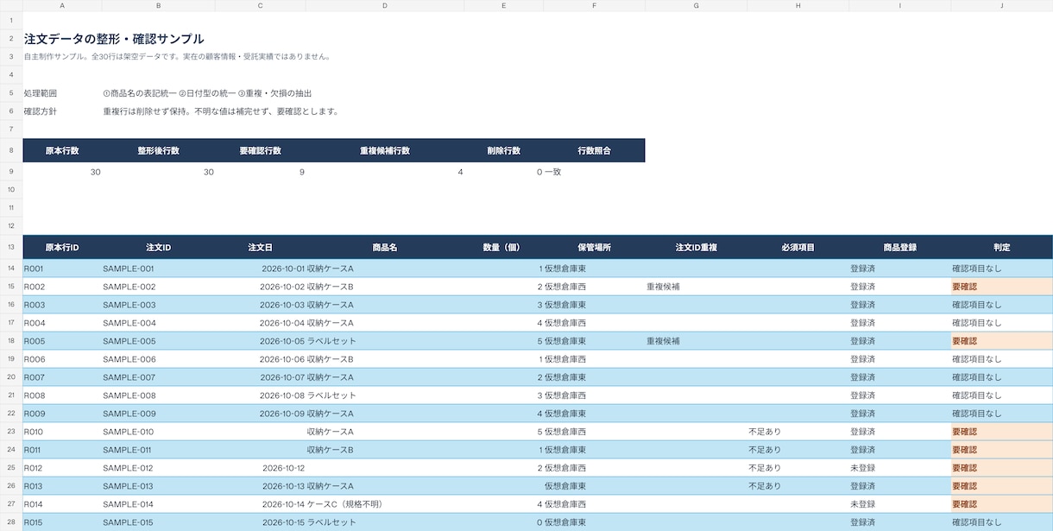Select the 数量（個） table header
Screen dimensions: 1053x531
(x=504, y=247)
